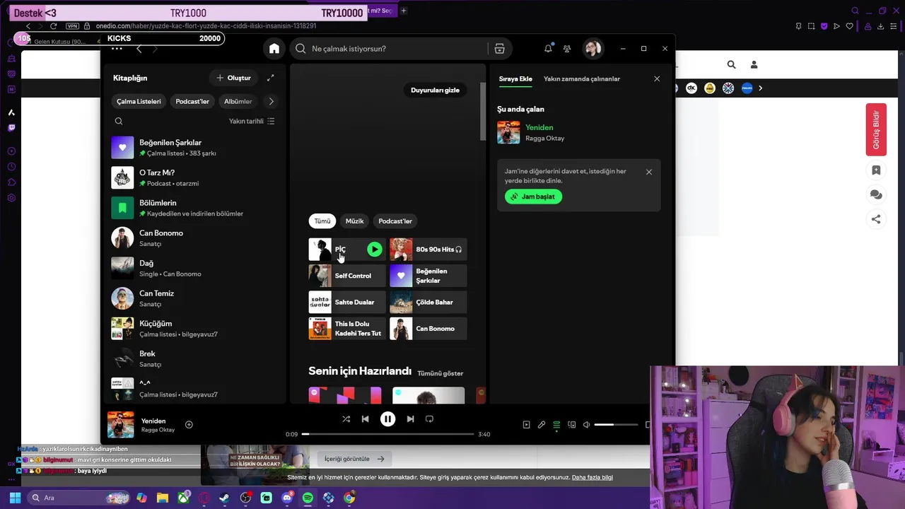Open 80s 90s Hits tile
Screen dimensions: 905x509
428,249
